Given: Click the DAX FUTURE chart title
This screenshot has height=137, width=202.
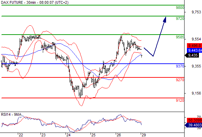Looking at the screenshot, I should click(x=35, y=2).
